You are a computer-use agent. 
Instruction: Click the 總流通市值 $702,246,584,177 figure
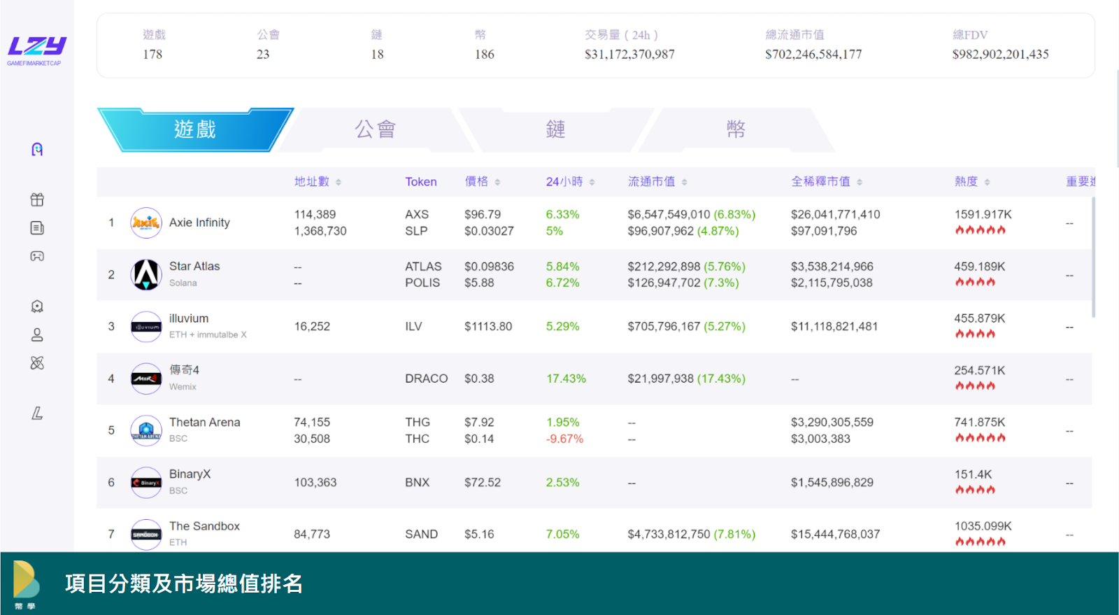[x=813, y=55]
